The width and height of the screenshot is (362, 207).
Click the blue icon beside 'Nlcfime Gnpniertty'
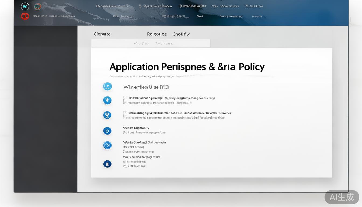pos(107,131)
